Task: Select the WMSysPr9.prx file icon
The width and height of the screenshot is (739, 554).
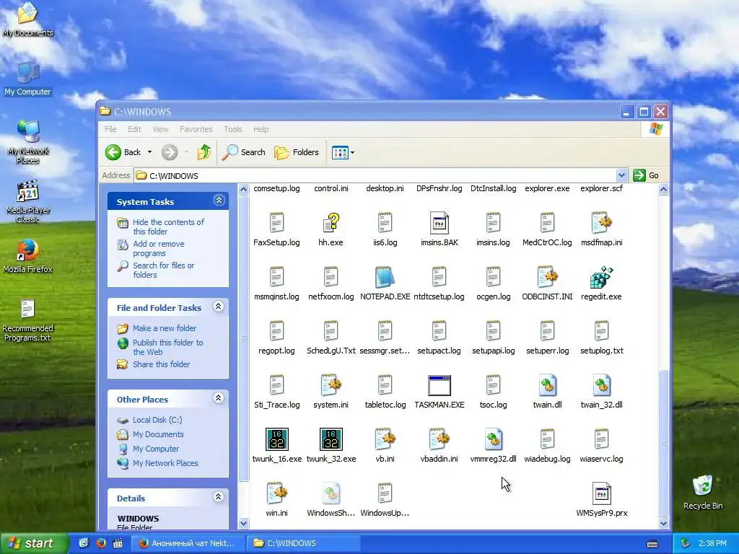Action: [601, 493]
